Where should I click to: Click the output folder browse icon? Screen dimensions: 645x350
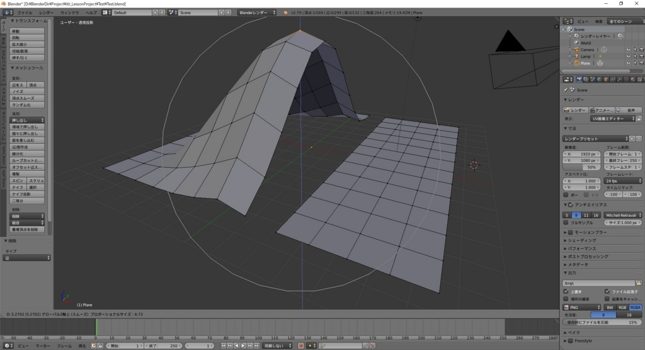[x=639, y=283]
